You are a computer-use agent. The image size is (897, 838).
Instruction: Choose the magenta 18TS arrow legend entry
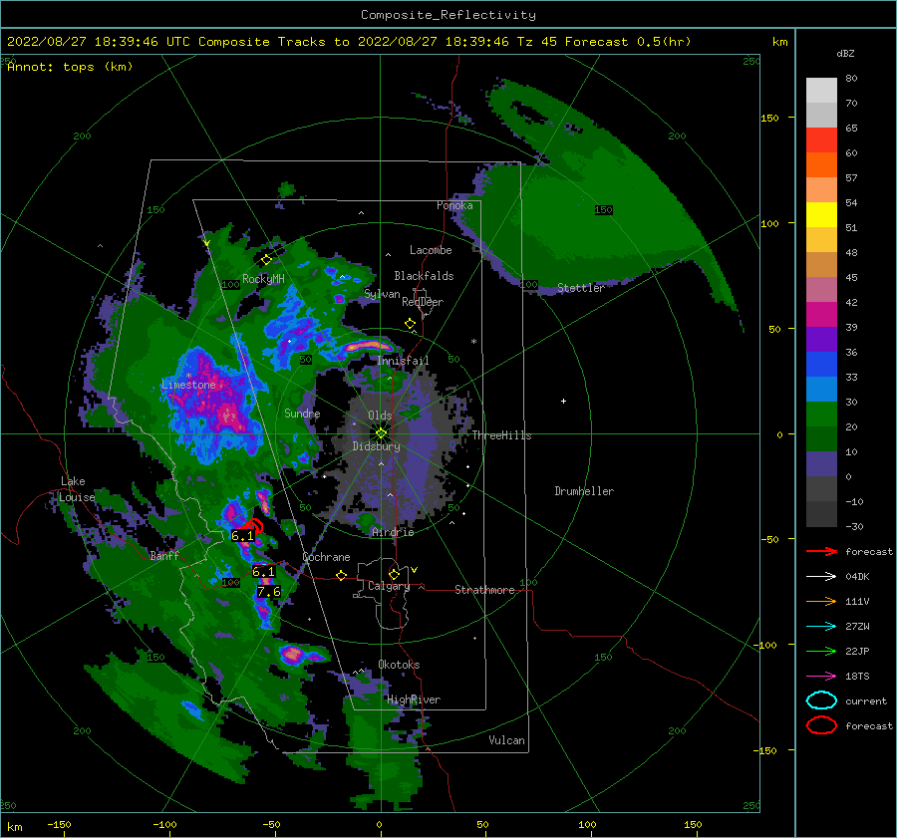point(821,677)
